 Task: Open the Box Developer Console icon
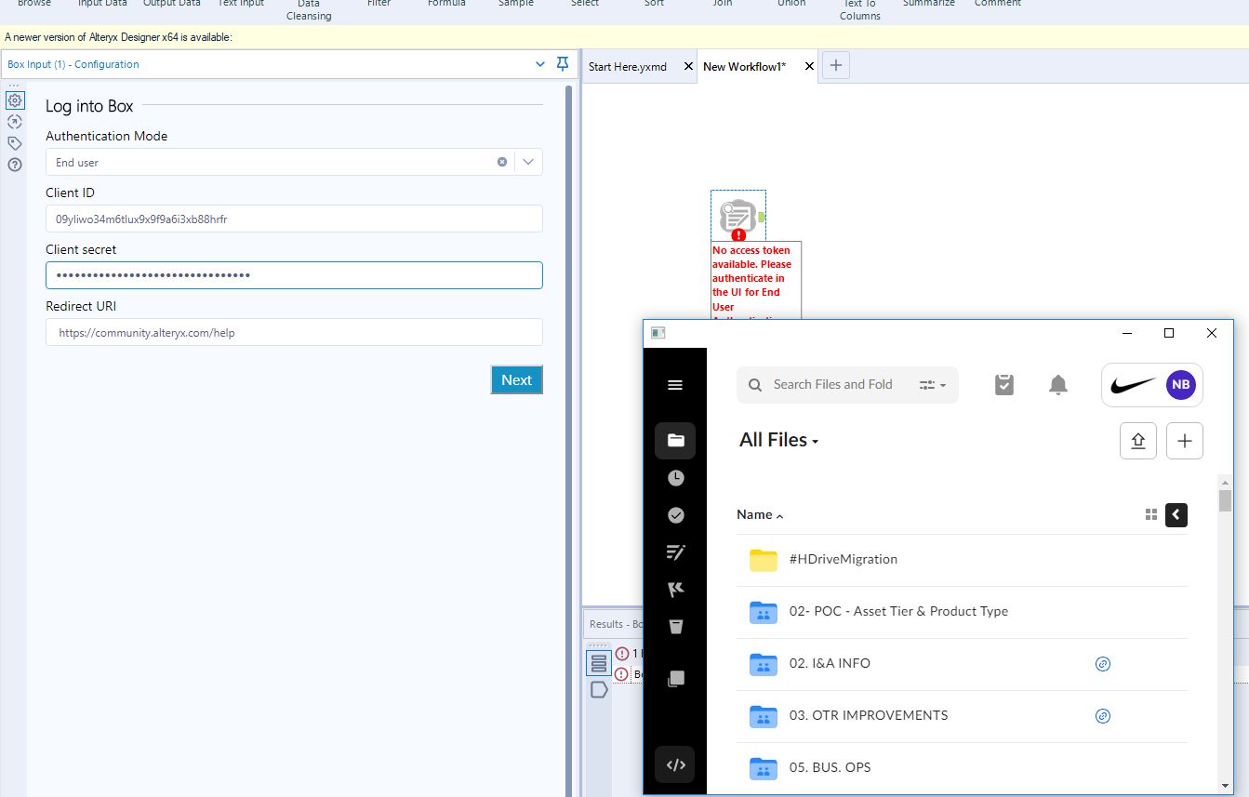(675, 764)
